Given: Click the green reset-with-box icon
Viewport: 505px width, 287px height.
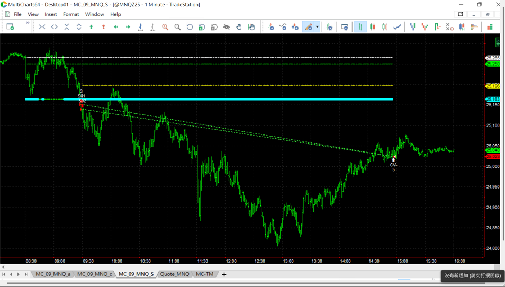Looking at the screenshot, I should tap(202, 27).
